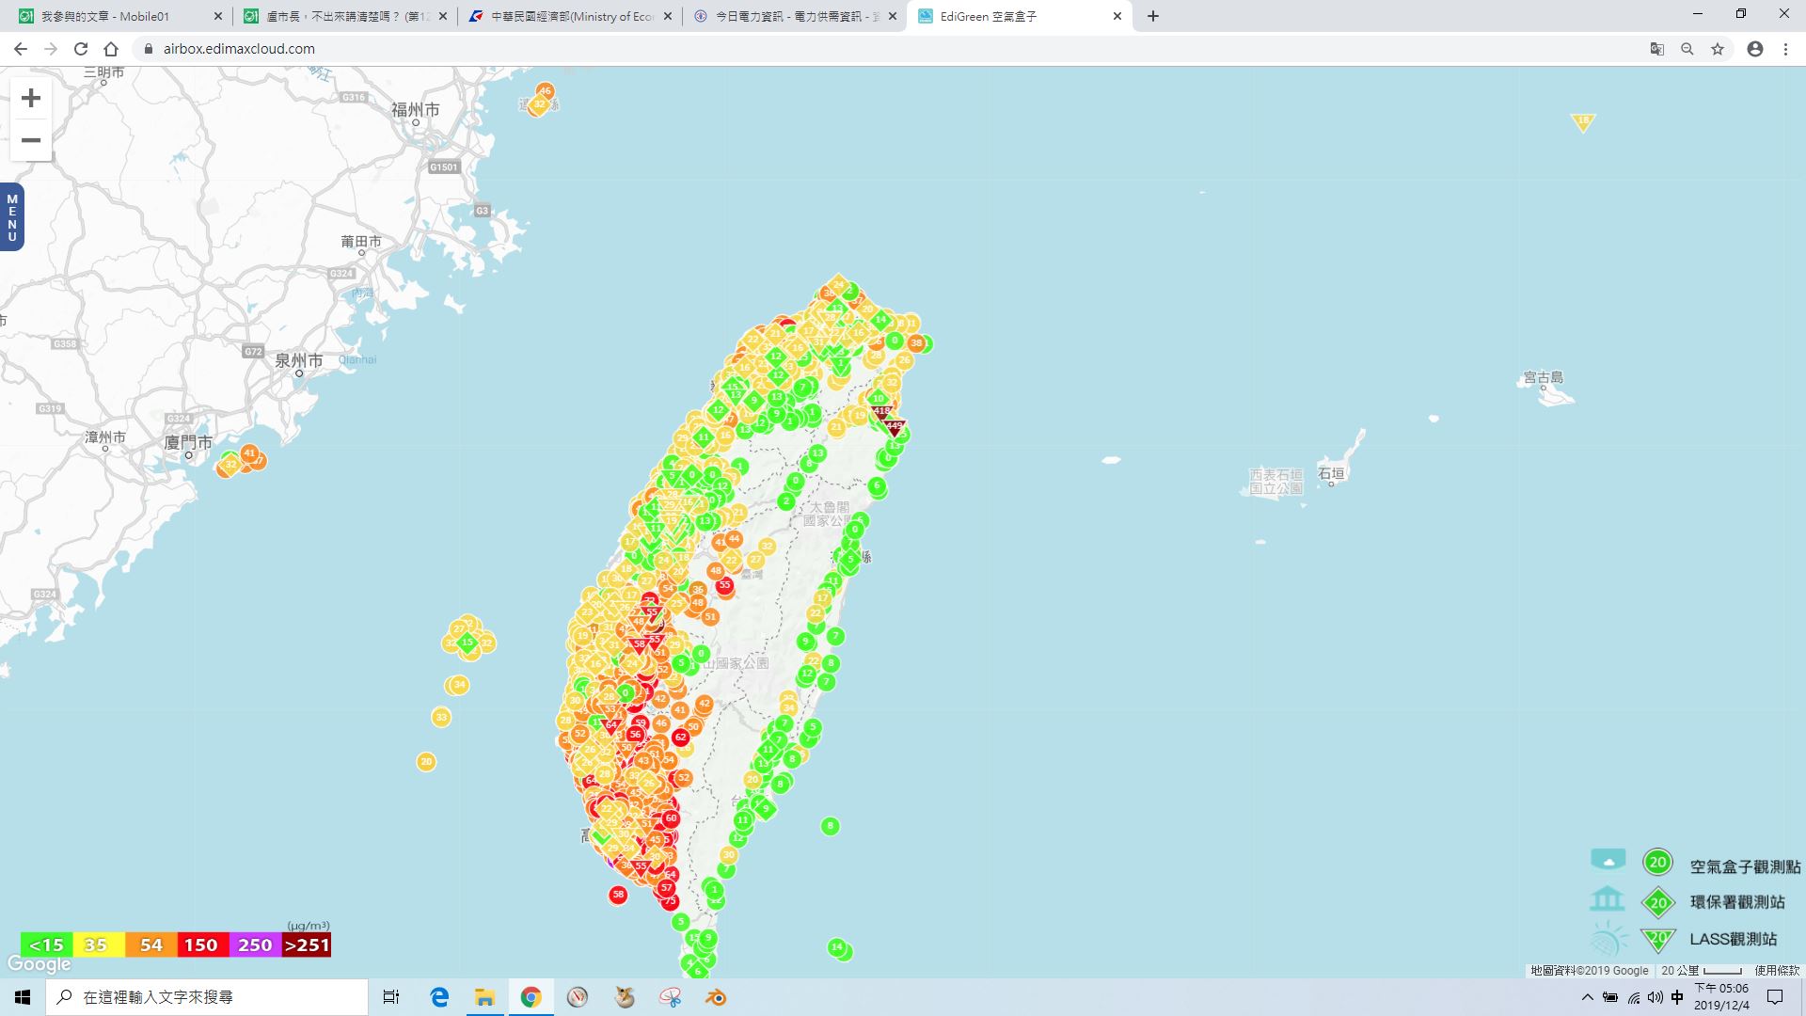Click the red 62 circle marker
The height and width of the screenshot is (1016, 1806).
pos(680,738)
